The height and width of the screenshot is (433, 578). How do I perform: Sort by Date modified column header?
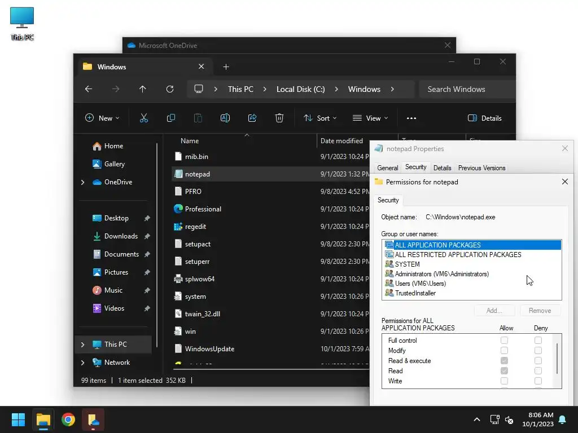(341, 140)
